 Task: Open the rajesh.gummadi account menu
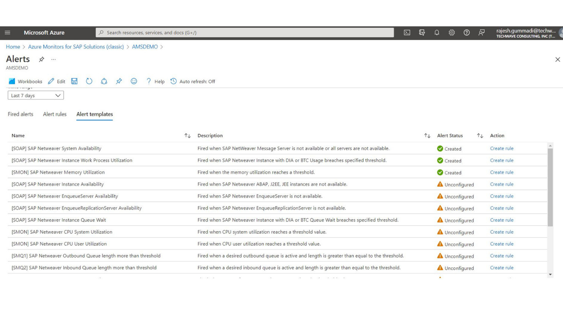(x=526, y=33)
